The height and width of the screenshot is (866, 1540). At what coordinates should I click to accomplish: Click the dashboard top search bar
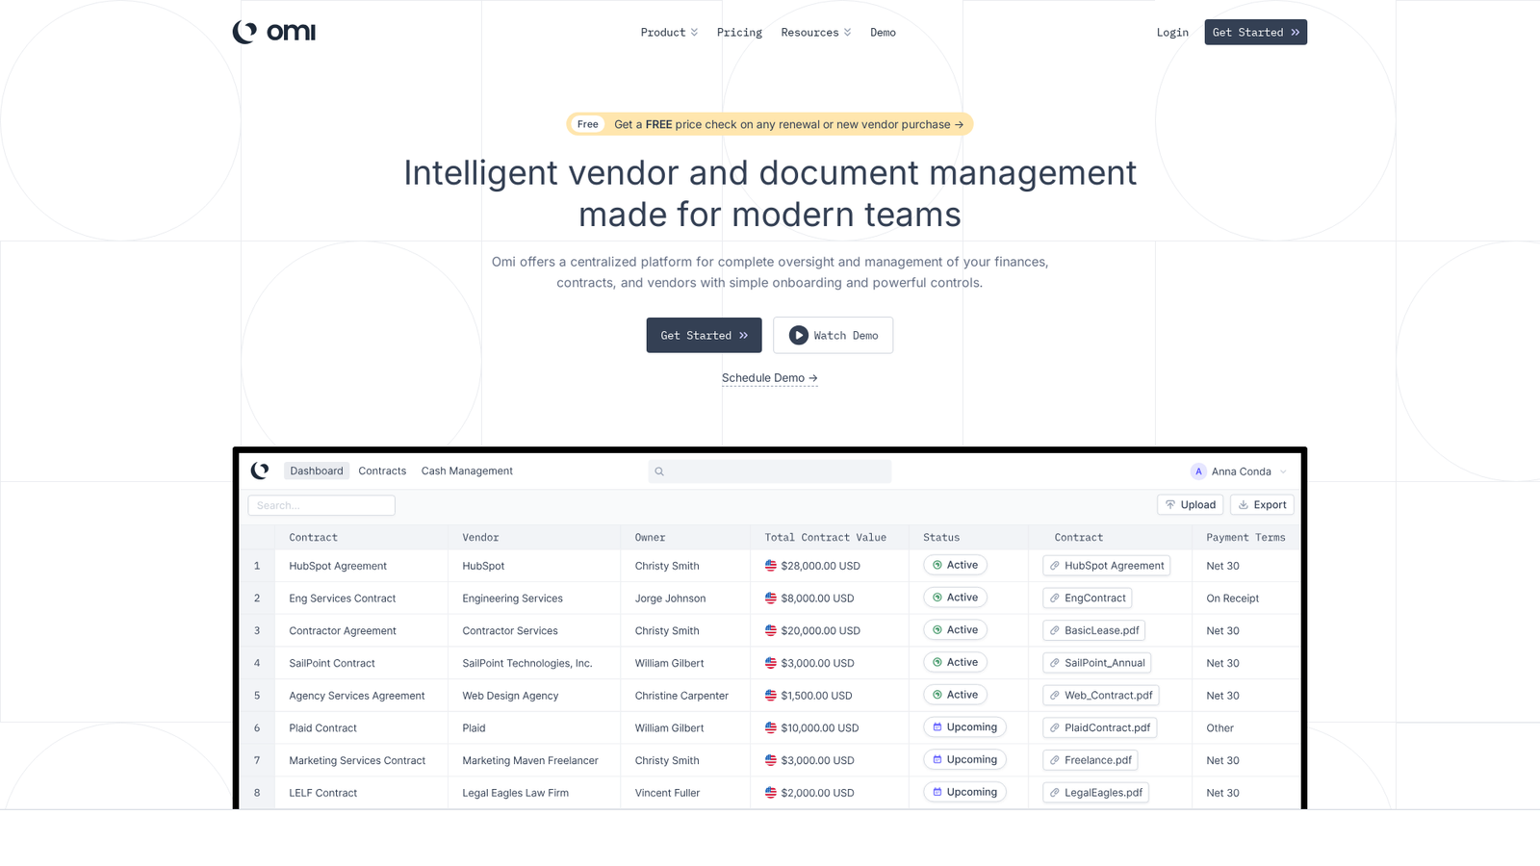click(x=770, y=471)
